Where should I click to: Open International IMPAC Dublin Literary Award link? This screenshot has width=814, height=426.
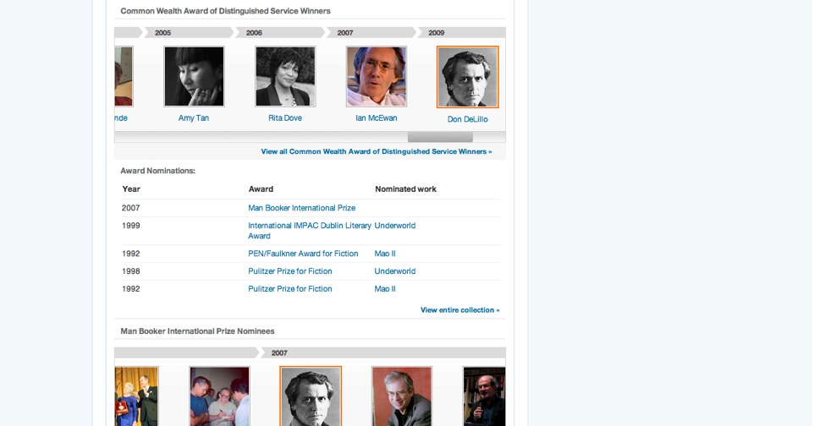[x=310, y=231]
